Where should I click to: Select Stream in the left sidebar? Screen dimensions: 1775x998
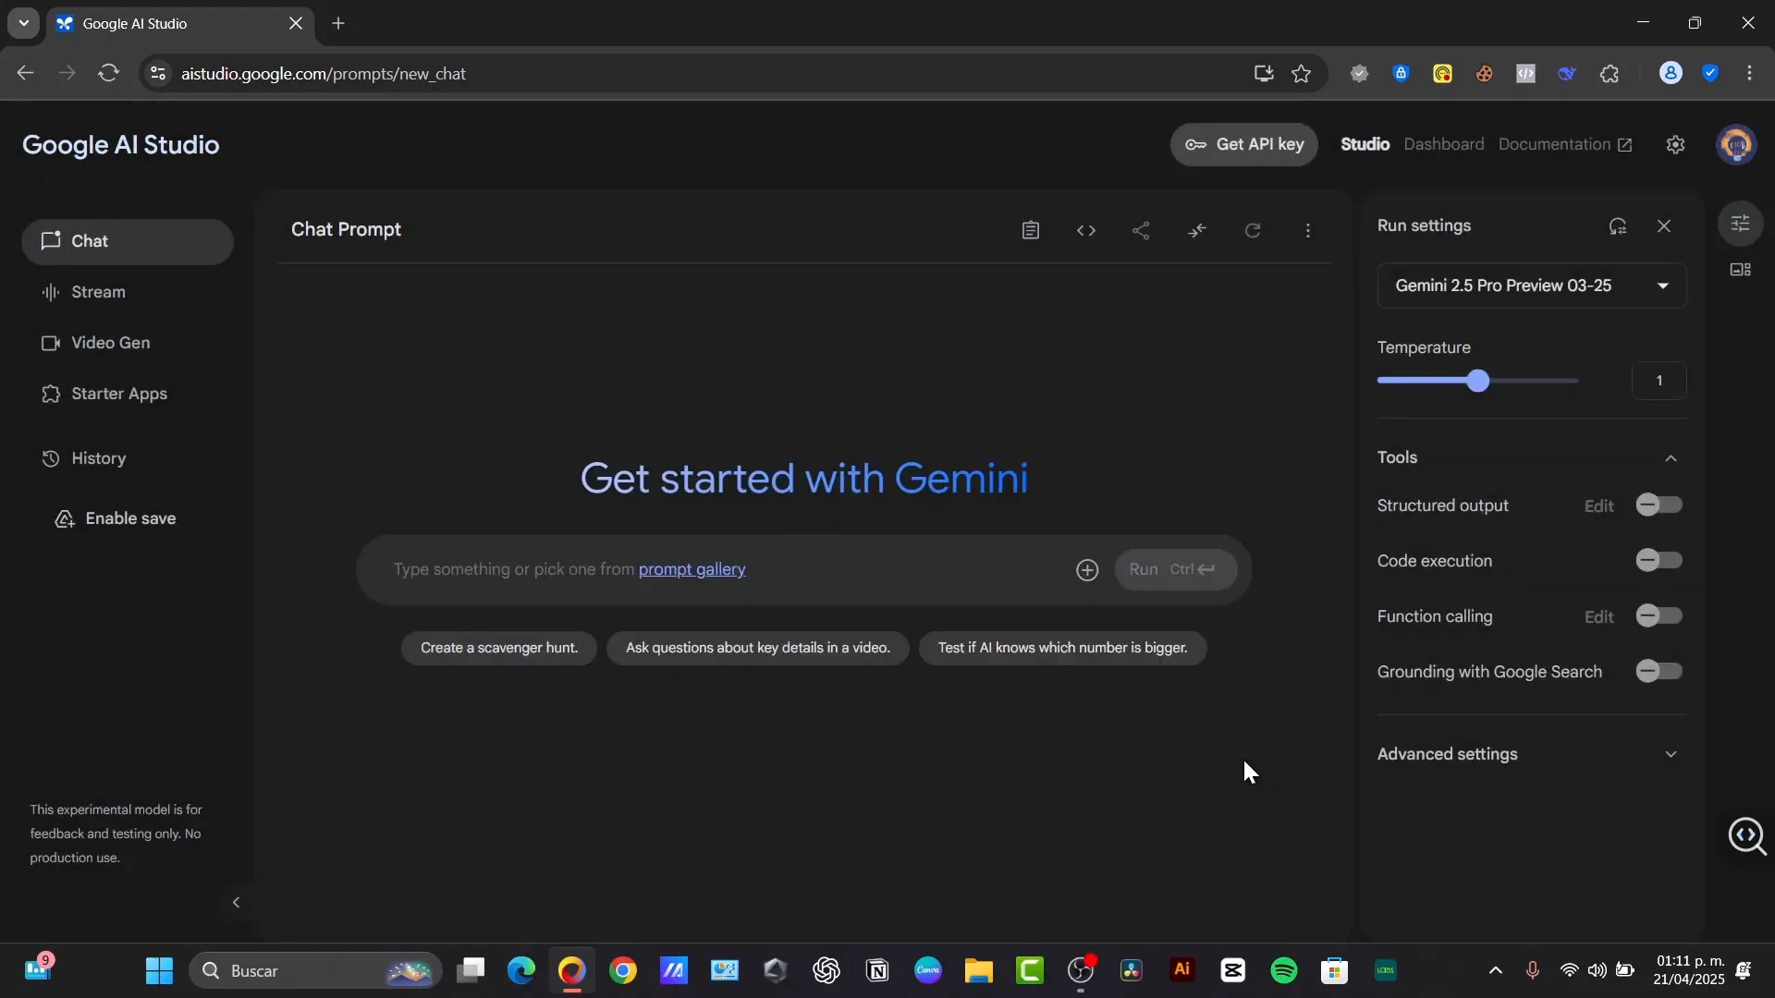click(98, 292)
